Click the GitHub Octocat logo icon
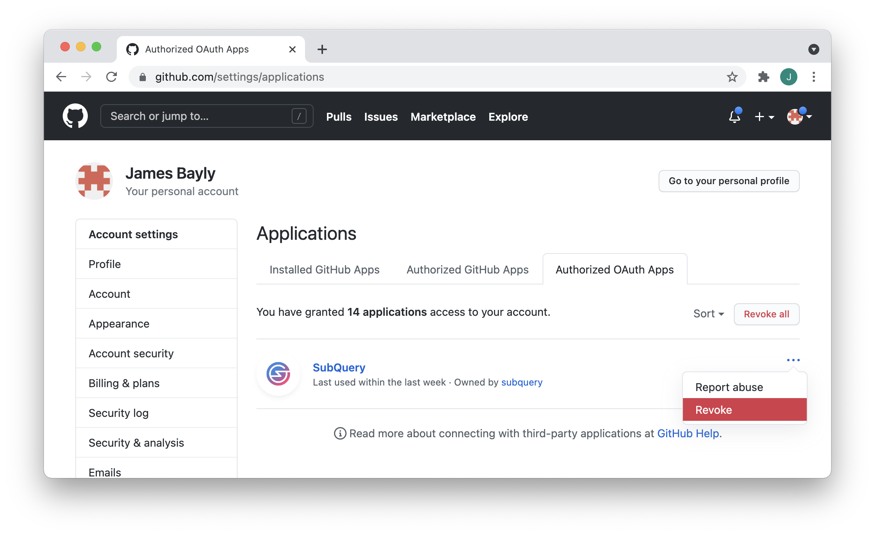The height and width of the screenshot is (536, 875). point(75,116)
